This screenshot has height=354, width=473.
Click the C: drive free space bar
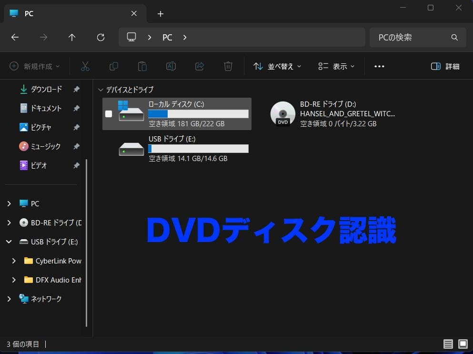(198, 113)
